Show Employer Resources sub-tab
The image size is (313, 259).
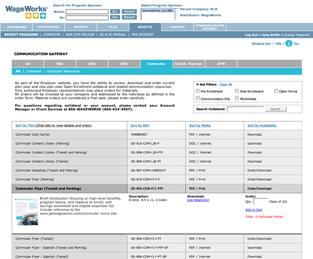[x=63, y=71]
